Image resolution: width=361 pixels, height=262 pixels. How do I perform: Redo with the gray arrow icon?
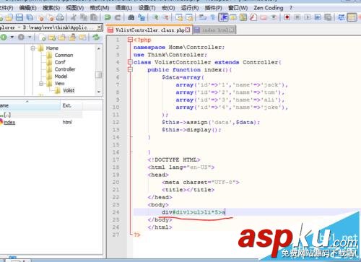pos(118,17)
